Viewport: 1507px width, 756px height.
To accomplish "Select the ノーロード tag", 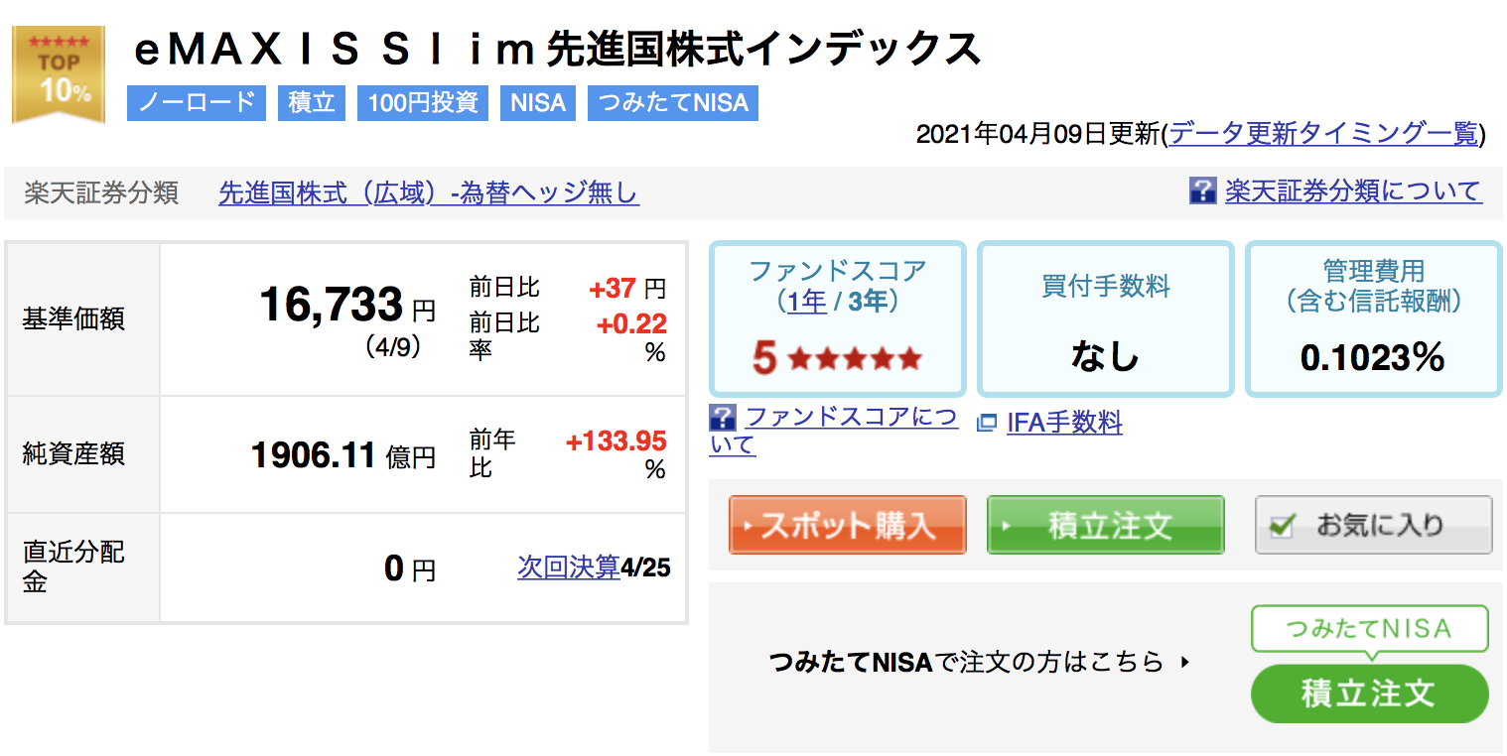I will click(197, 103).
